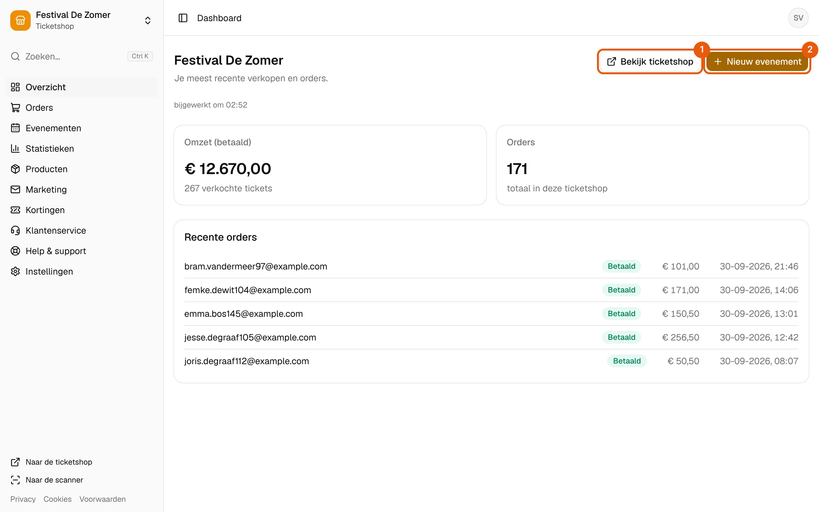
Task: Click the Voorwaarden footer link
Action: [103, 499]
